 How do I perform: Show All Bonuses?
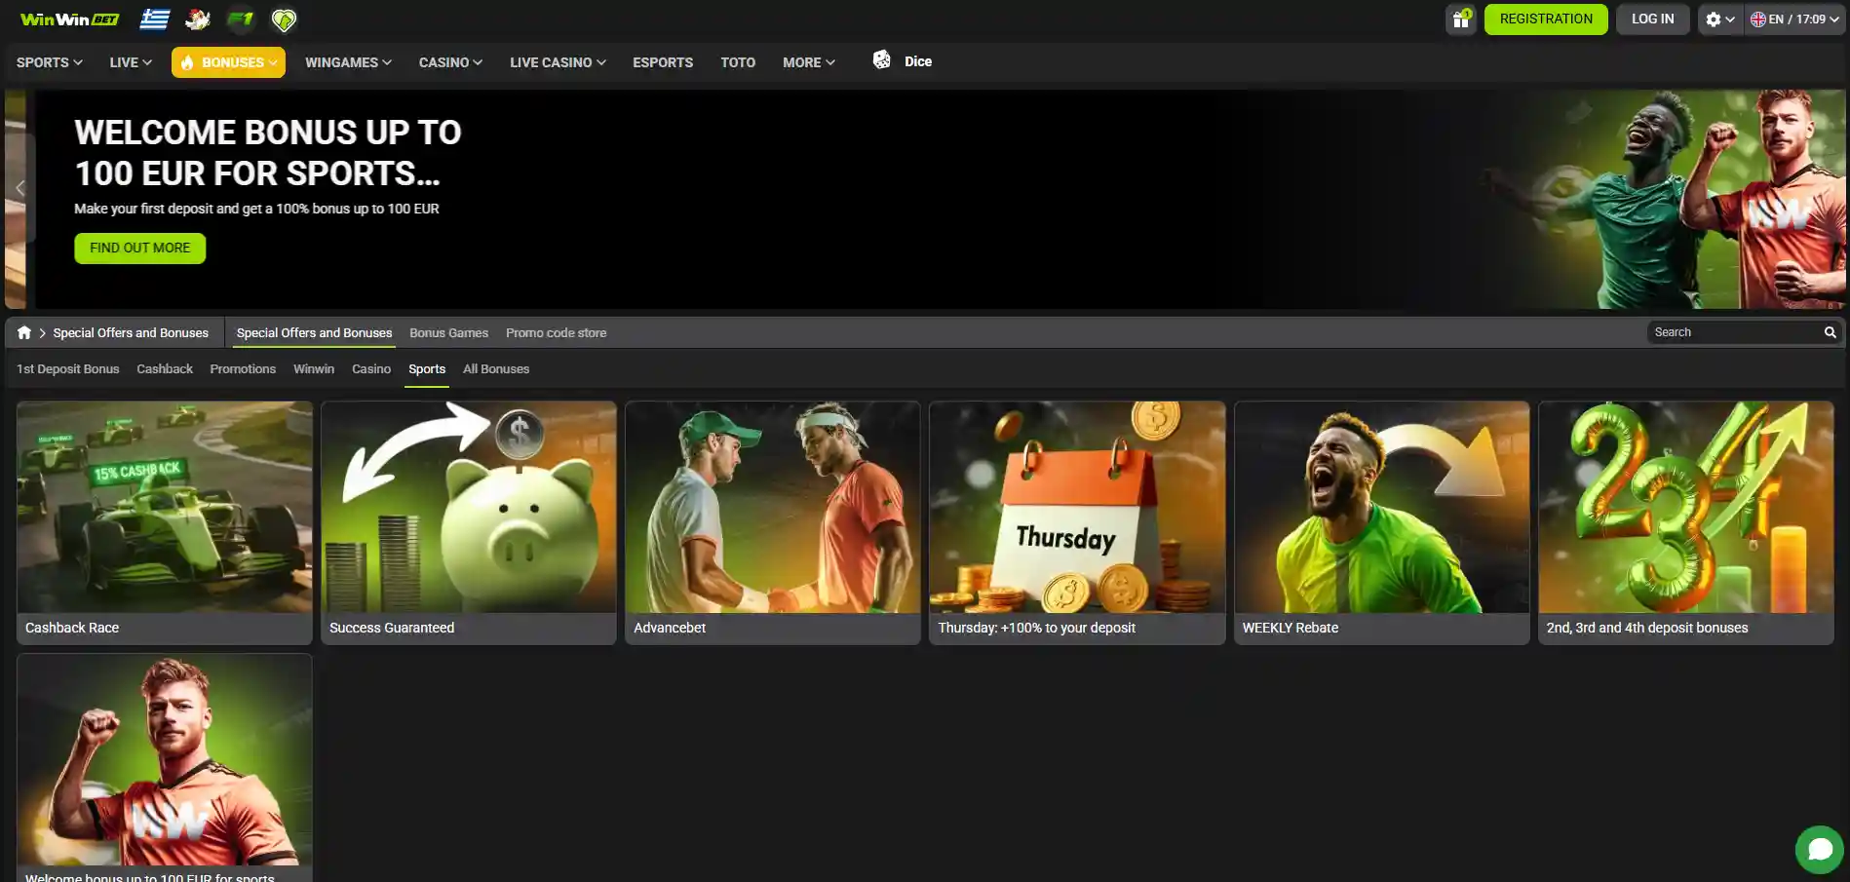coord(496,368)
